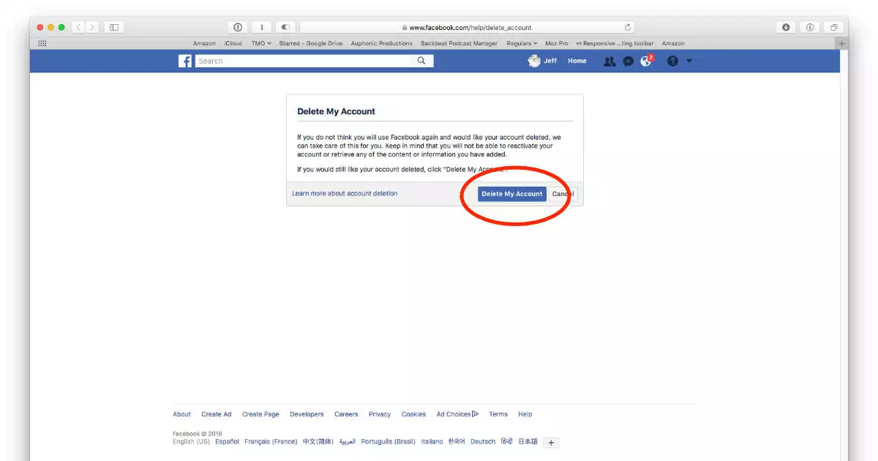The image size is (878, 461).
Task: Expand the TMO bookmarks folder
Action: tap(260, 44)
